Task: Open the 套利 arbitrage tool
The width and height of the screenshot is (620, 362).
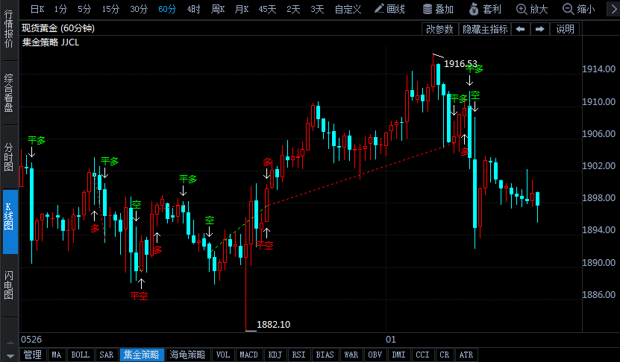Action: 485,9
